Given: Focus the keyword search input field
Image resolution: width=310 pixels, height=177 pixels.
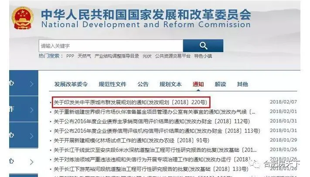Looking at the screenshot, I should click(x=111, y=46).
